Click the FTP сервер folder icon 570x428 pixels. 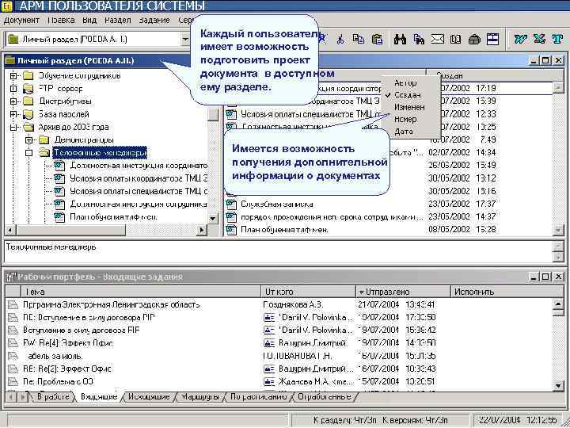click(28, 89)
